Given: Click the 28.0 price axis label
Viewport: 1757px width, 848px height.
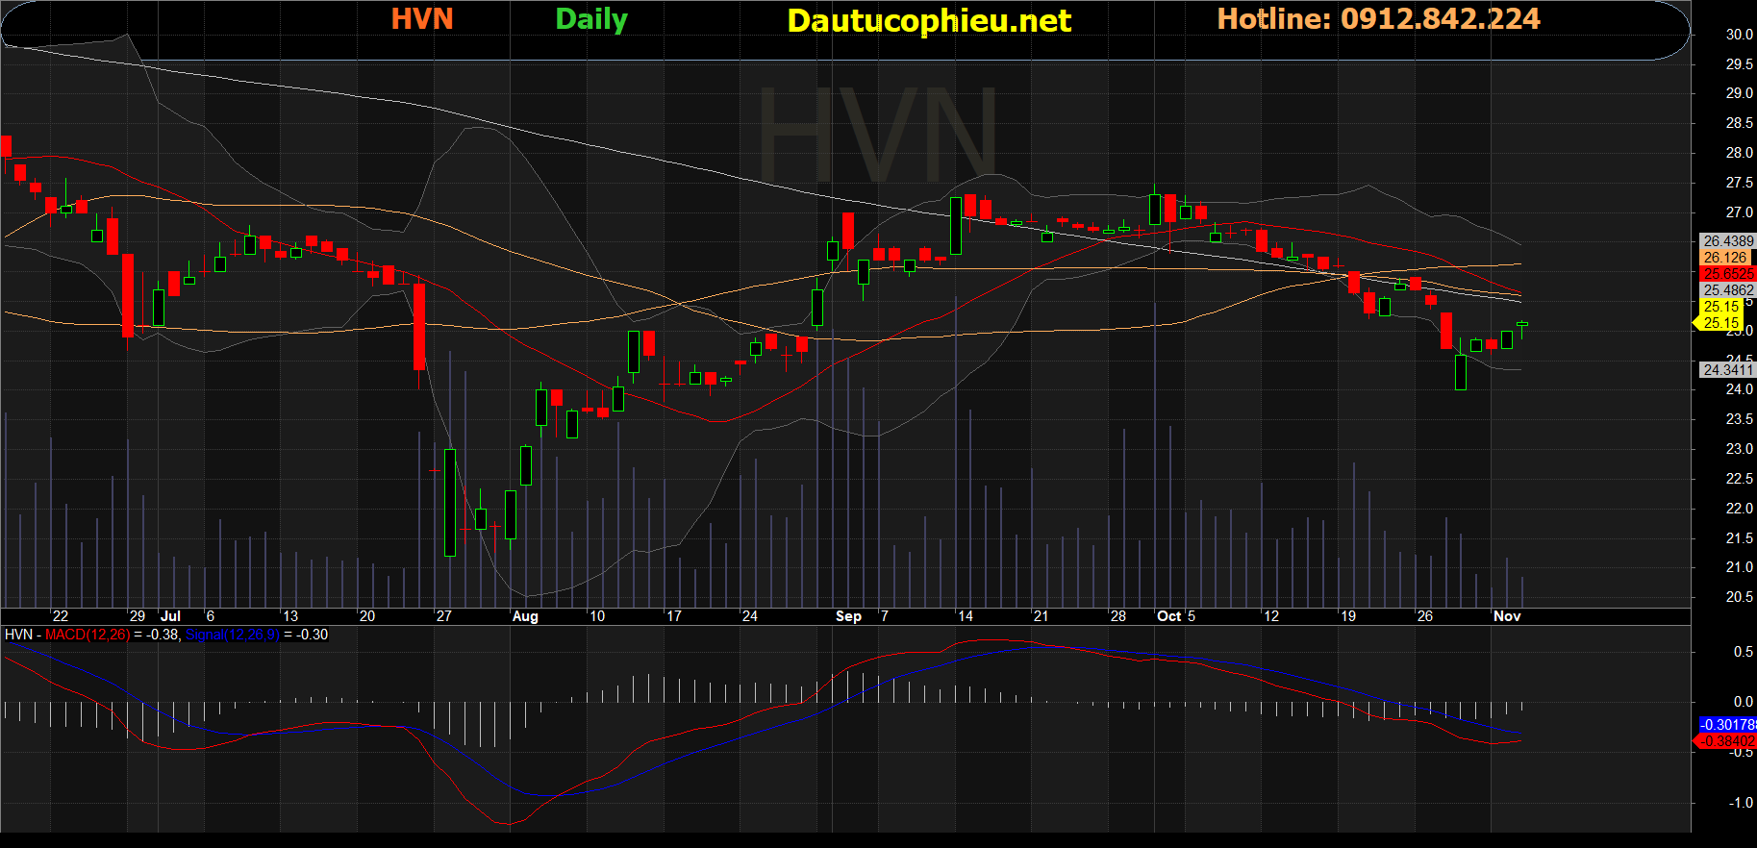Looking at the screenshot, I should click(x=1739, y=153).
